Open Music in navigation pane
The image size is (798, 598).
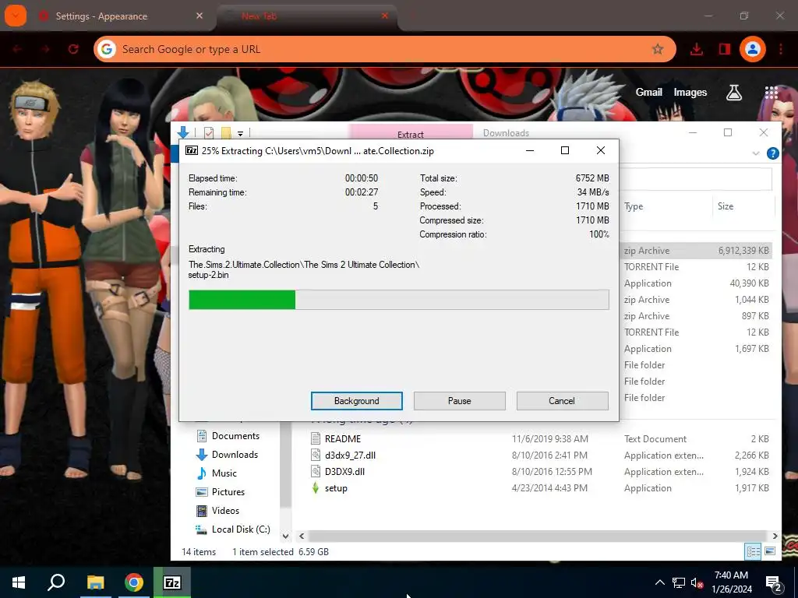224,473
